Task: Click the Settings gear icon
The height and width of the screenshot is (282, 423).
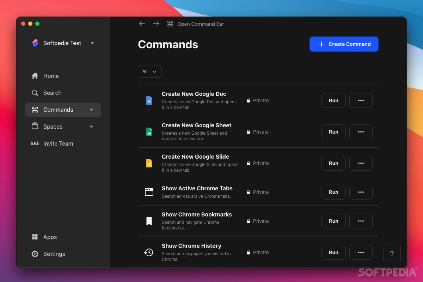Action: [35, 254]
